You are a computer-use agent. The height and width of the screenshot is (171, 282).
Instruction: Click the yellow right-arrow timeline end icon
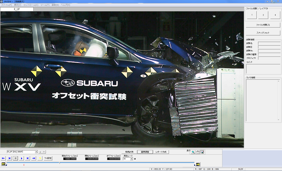pos(198,164)
